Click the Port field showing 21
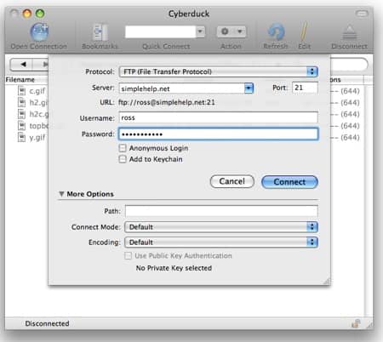Image resolution: width=383 pixels, height=342 pixels. pos(305,88)
